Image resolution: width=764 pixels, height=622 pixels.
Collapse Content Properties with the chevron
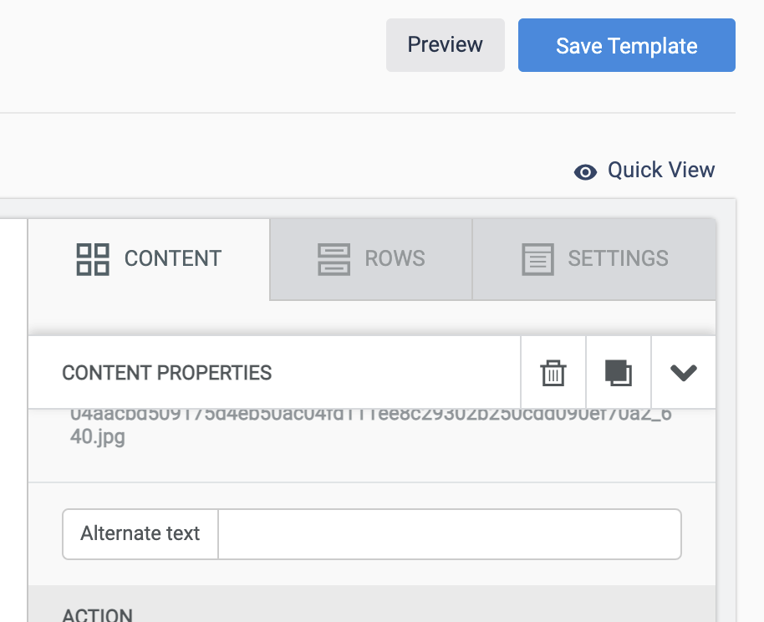[683, 372]
